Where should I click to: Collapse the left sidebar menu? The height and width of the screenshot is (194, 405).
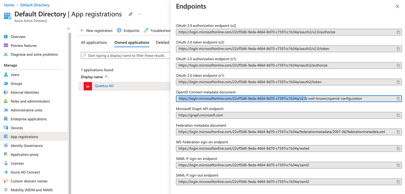68,29
